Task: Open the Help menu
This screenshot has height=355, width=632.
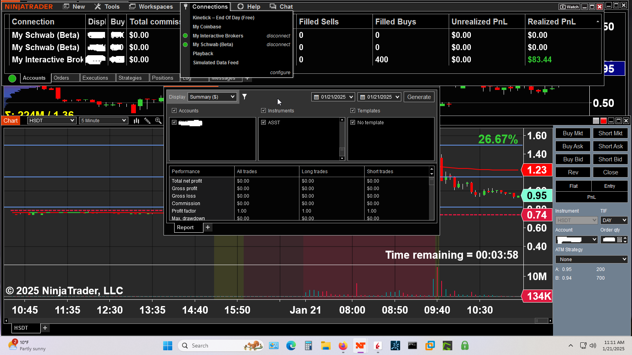Action: 249,7
